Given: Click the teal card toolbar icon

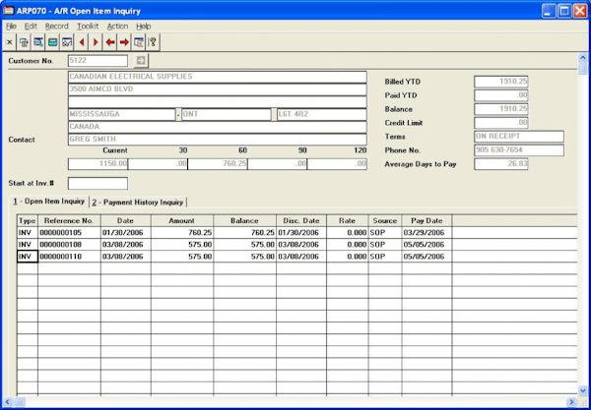Looking at the screenshot, I should tap(53, 42).
